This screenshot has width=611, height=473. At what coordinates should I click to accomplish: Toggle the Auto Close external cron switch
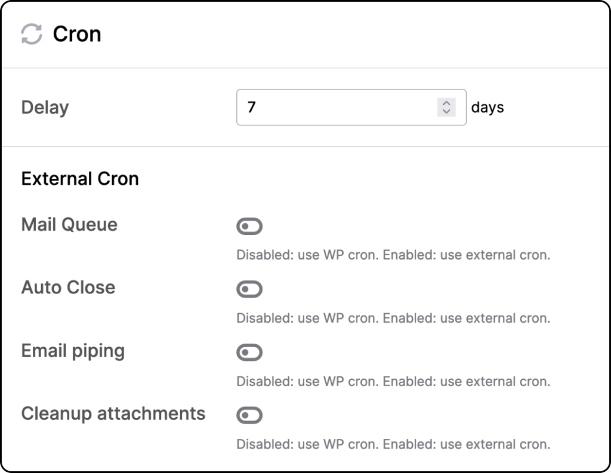(249, 289)
